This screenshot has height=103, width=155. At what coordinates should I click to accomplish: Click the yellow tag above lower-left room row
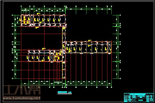pos(44,48)
